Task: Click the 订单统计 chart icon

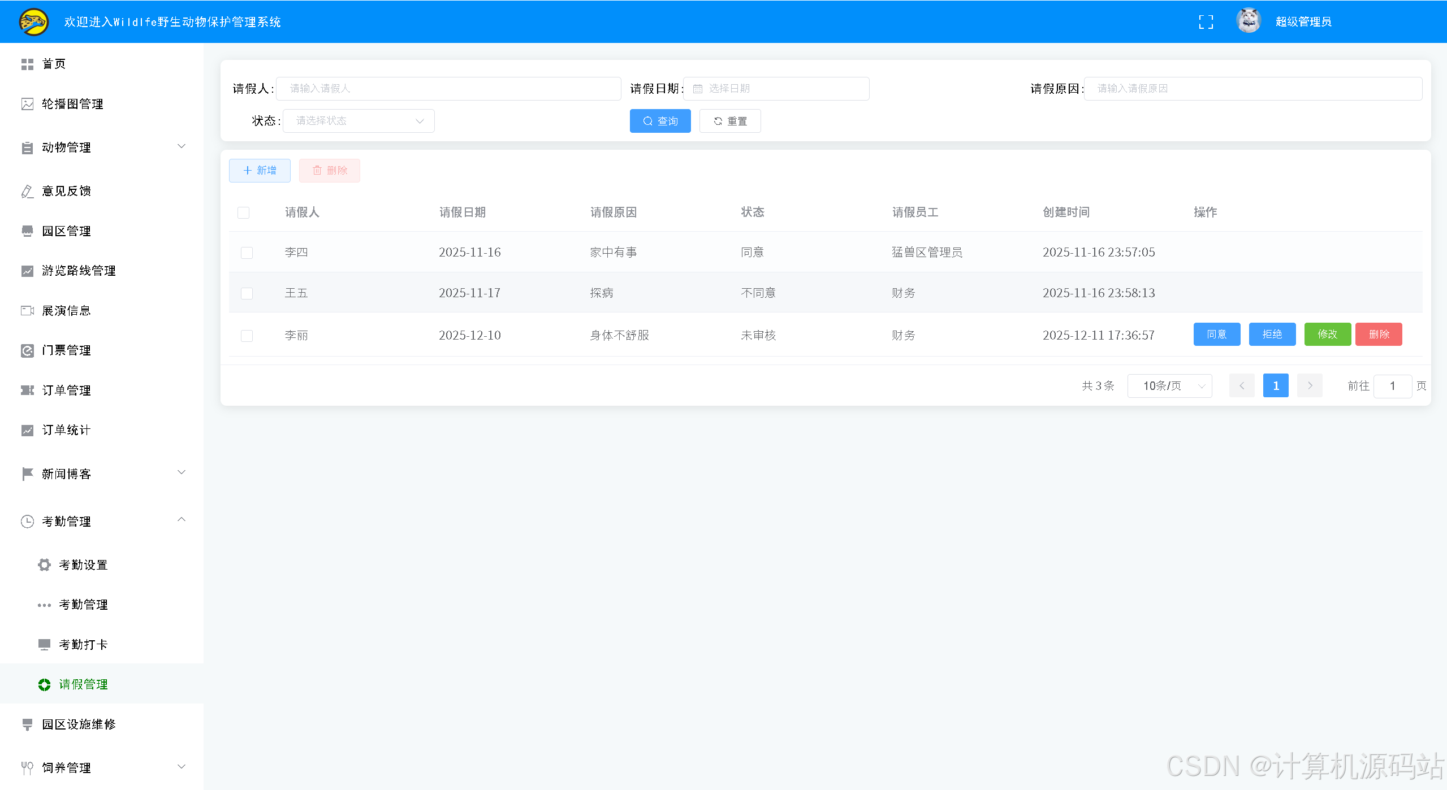Action: click(x=27, y=431)
